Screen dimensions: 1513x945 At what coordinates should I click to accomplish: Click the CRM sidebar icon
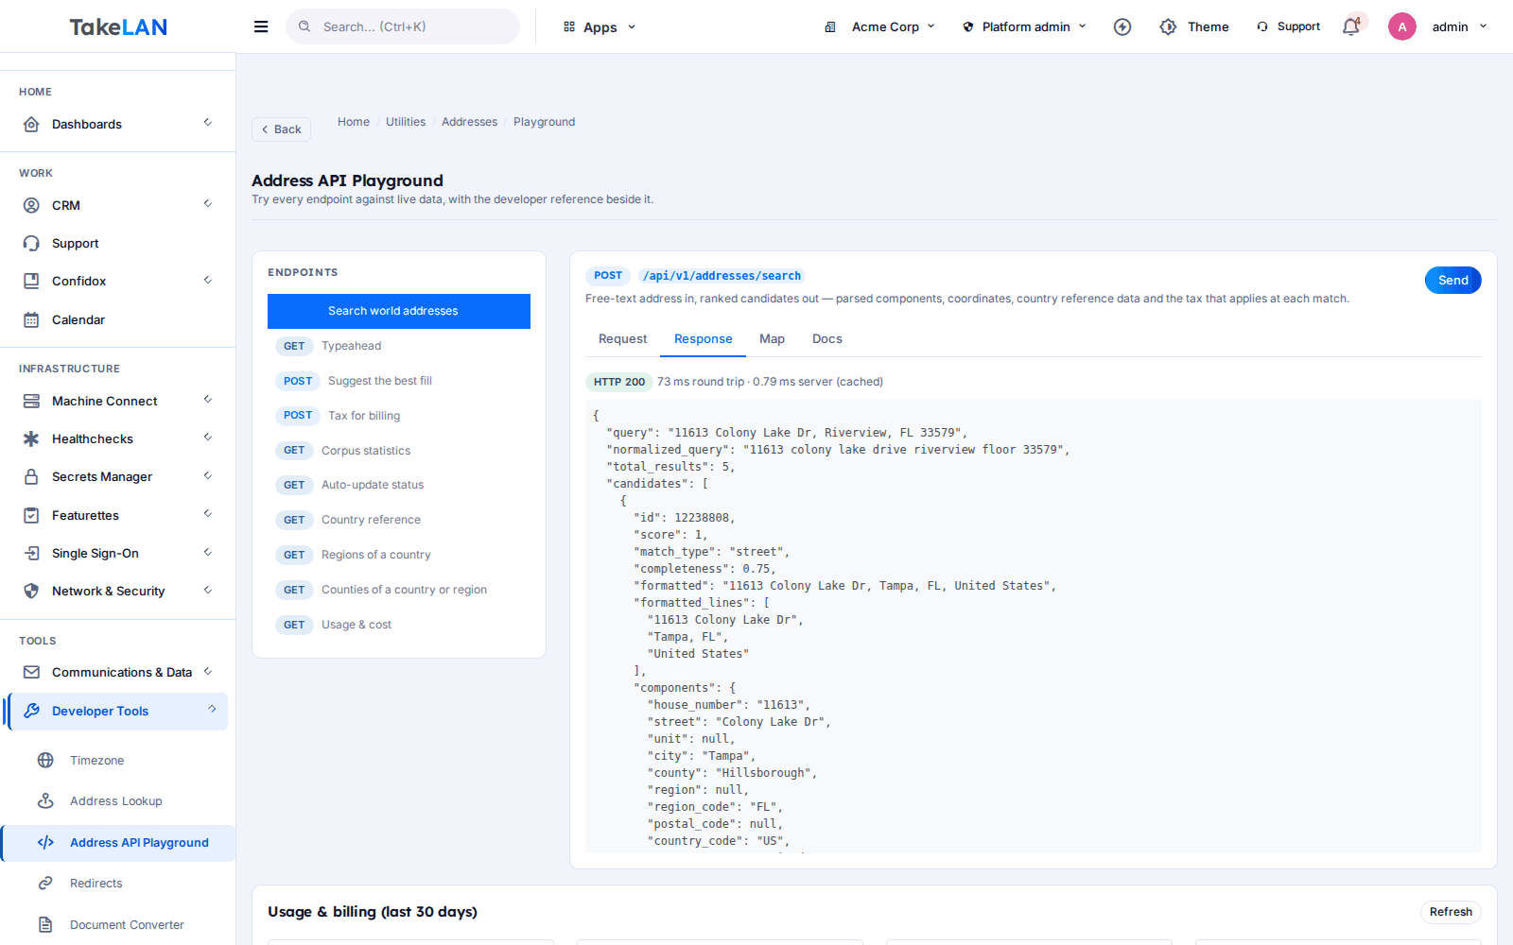click(31, 205)
